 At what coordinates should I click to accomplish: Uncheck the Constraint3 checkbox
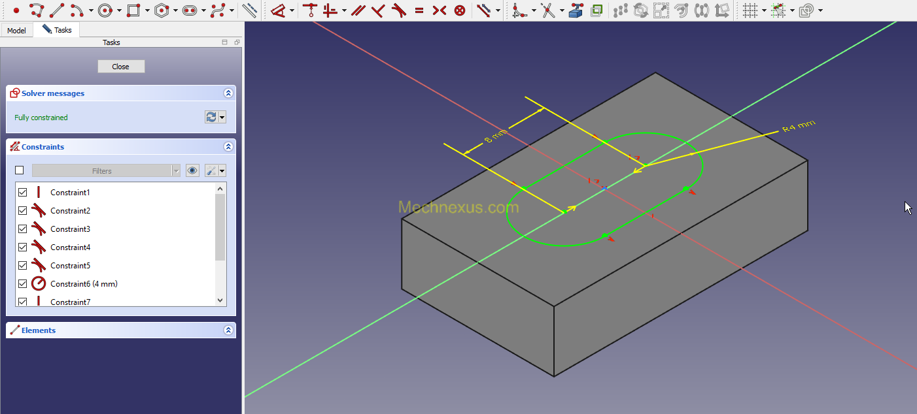(x=23, y=229)
